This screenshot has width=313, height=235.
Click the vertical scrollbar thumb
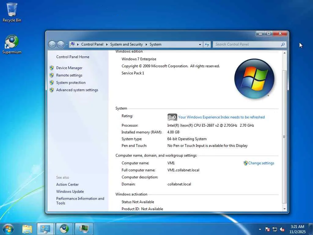[285, 137]
